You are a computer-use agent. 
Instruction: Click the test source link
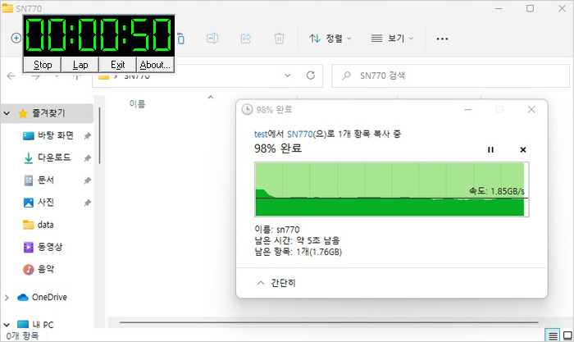pyautogui.click(x=261, y=134)
